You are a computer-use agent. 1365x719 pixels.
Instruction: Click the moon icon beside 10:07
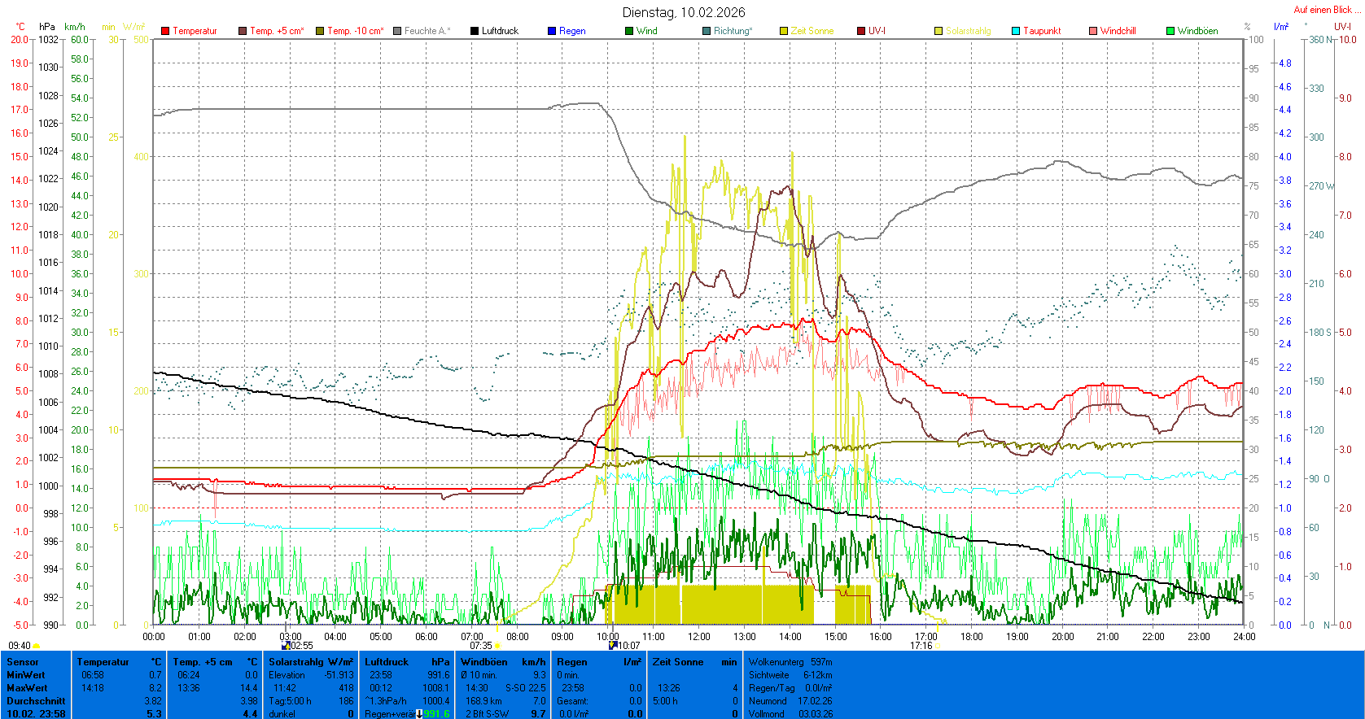tap(613, 646)
